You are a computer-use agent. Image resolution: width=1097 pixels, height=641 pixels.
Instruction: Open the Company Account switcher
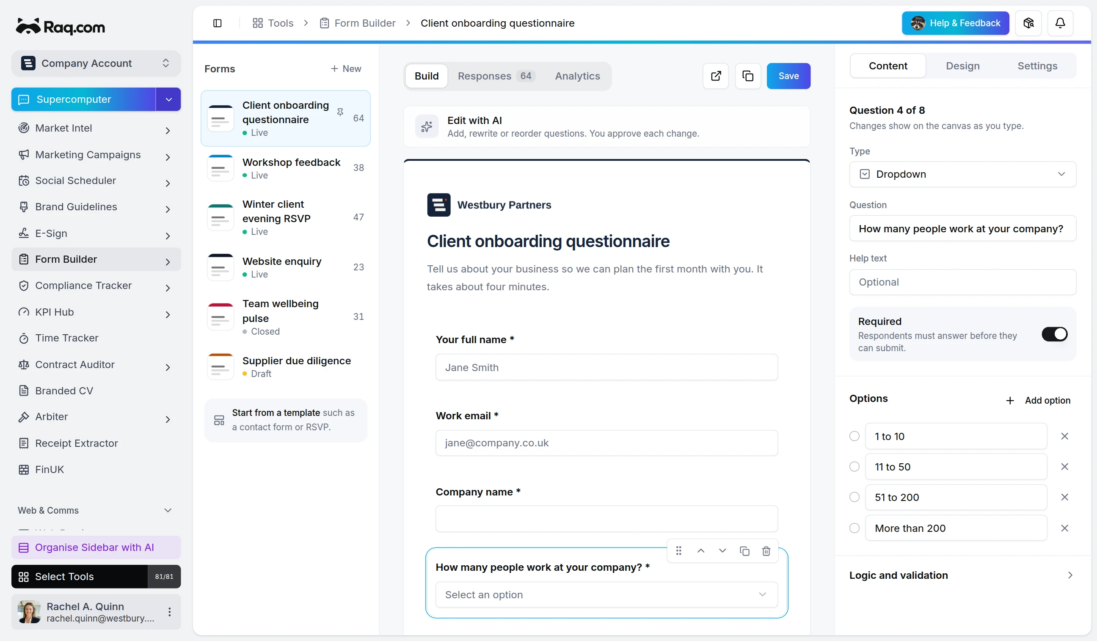pos(96,63)
